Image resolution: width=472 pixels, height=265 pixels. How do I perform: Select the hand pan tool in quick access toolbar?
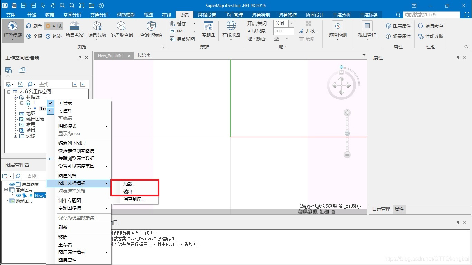[53, 6]
